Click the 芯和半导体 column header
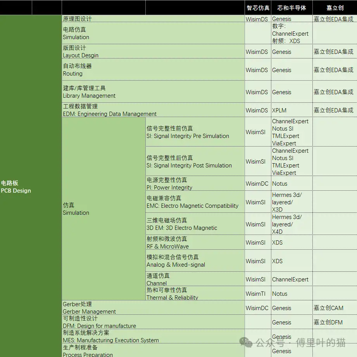This screenshot has height=357, width=357. pyautogui.click(x=291, y=8)
